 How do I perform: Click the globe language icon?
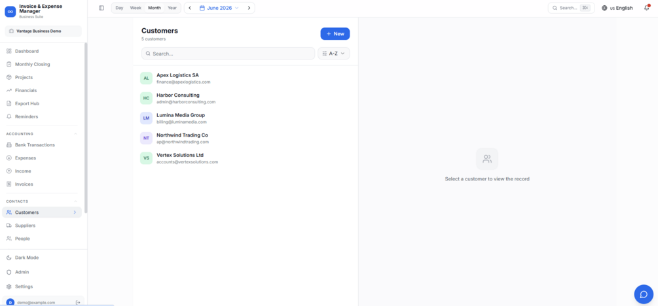(x=604, y=8)
